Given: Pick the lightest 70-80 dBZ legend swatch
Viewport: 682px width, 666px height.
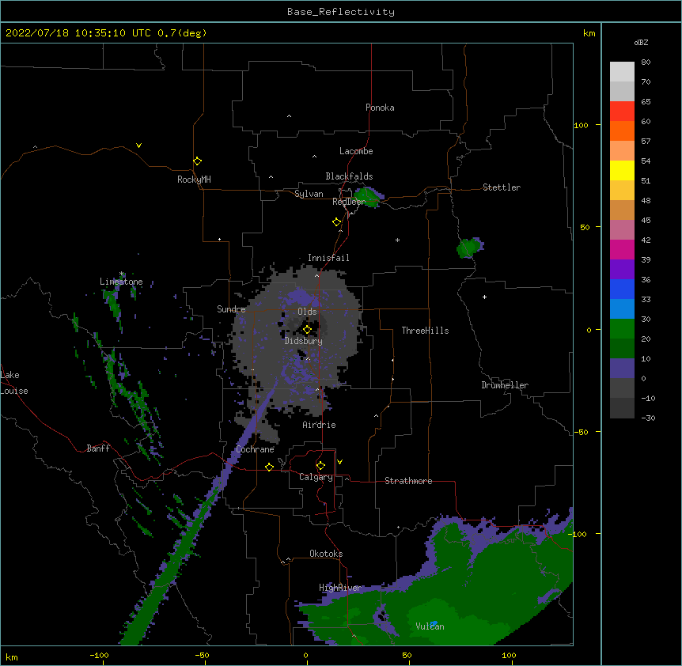Looking at the screenshot, I should [x=622, y=72].
